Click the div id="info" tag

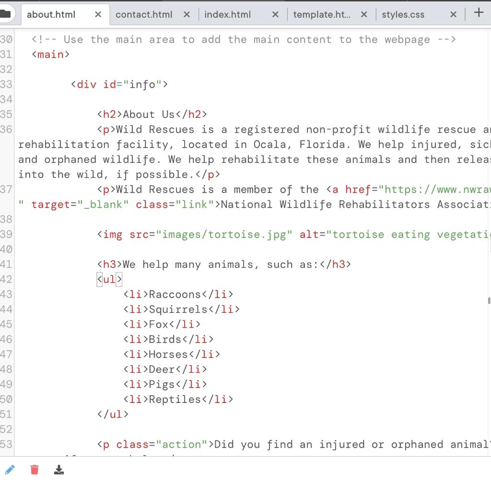(119, 84)
